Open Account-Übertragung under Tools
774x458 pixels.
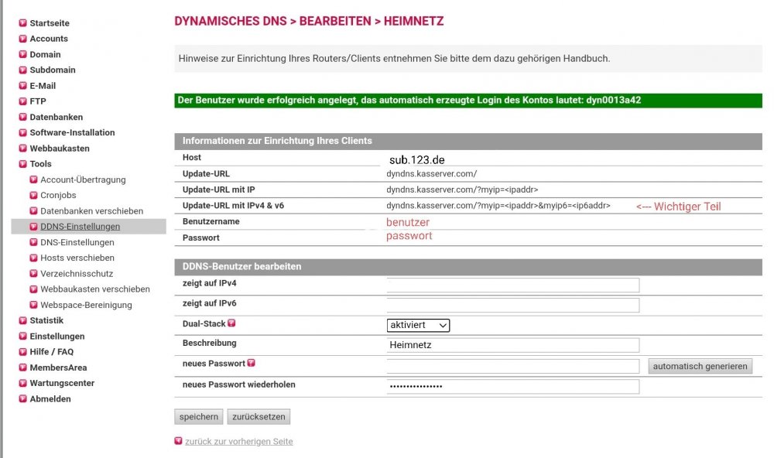83,179
